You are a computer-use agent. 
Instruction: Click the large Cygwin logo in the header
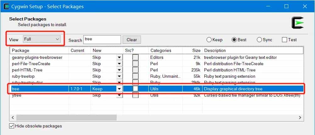(x=298, y=23)
